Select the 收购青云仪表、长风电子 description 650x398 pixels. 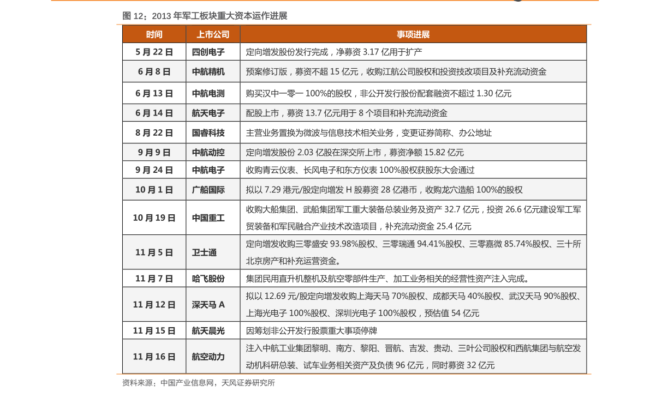click(360, 170)
